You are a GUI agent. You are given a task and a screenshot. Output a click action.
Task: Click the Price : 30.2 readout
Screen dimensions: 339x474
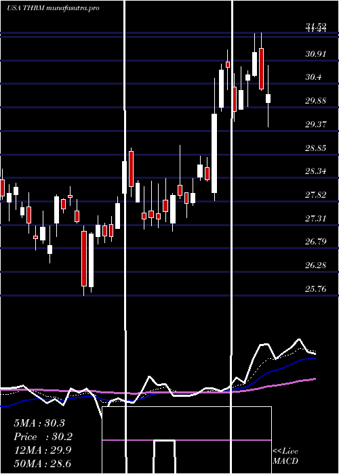click(x=43, y=437)
